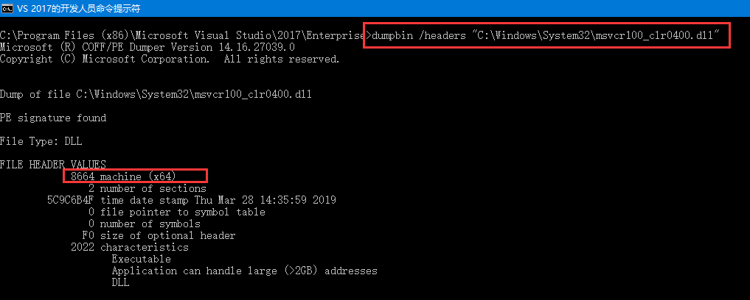Click the dumpbin /headers command text
This screenshot has width=750, height=300.
pyautogui.click(x=546, y=35)
